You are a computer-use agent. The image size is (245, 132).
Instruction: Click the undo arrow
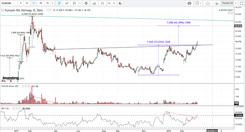[x=109, y=3]
